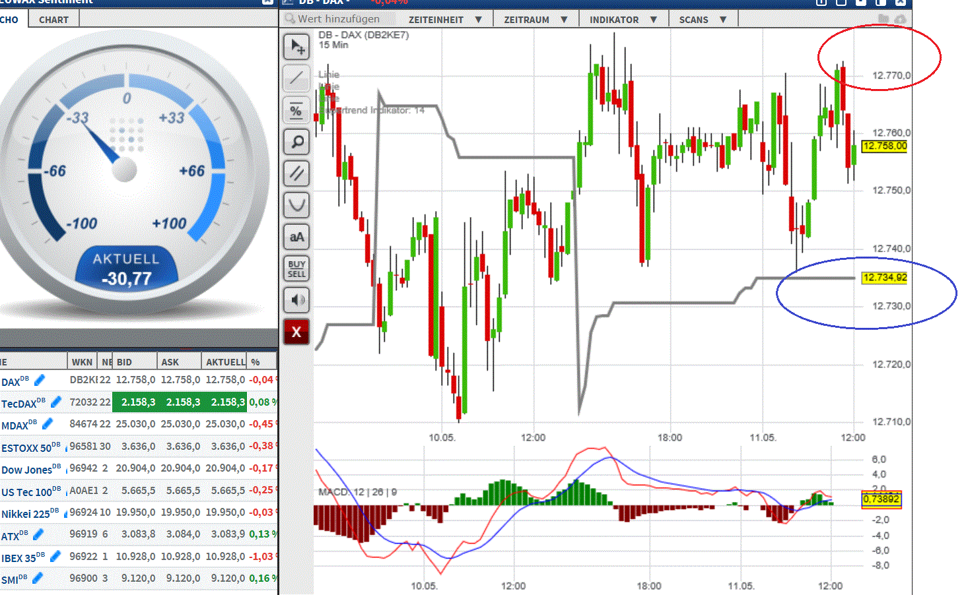This screenshot has height=595, width=968.
Task: Click the BUY/SELL trading icon
Action: [x=296, y=268]
